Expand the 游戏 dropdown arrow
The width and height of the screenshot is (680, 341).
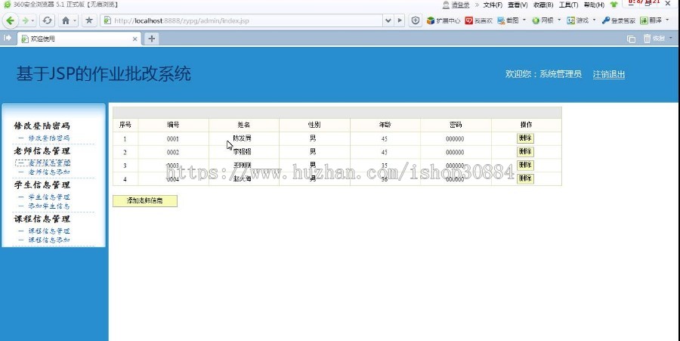point(594,20)
